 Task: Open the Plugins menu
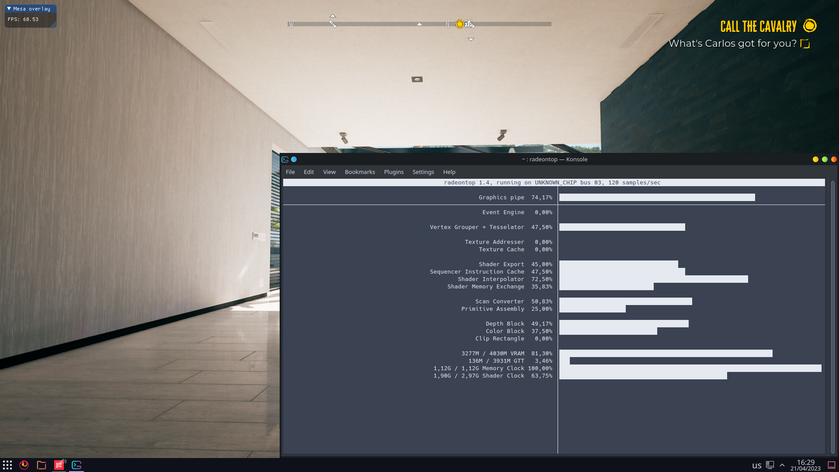click(x=394, y=172)
